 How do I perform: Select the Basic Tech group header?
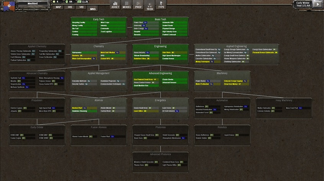click(x=160, y=19)
